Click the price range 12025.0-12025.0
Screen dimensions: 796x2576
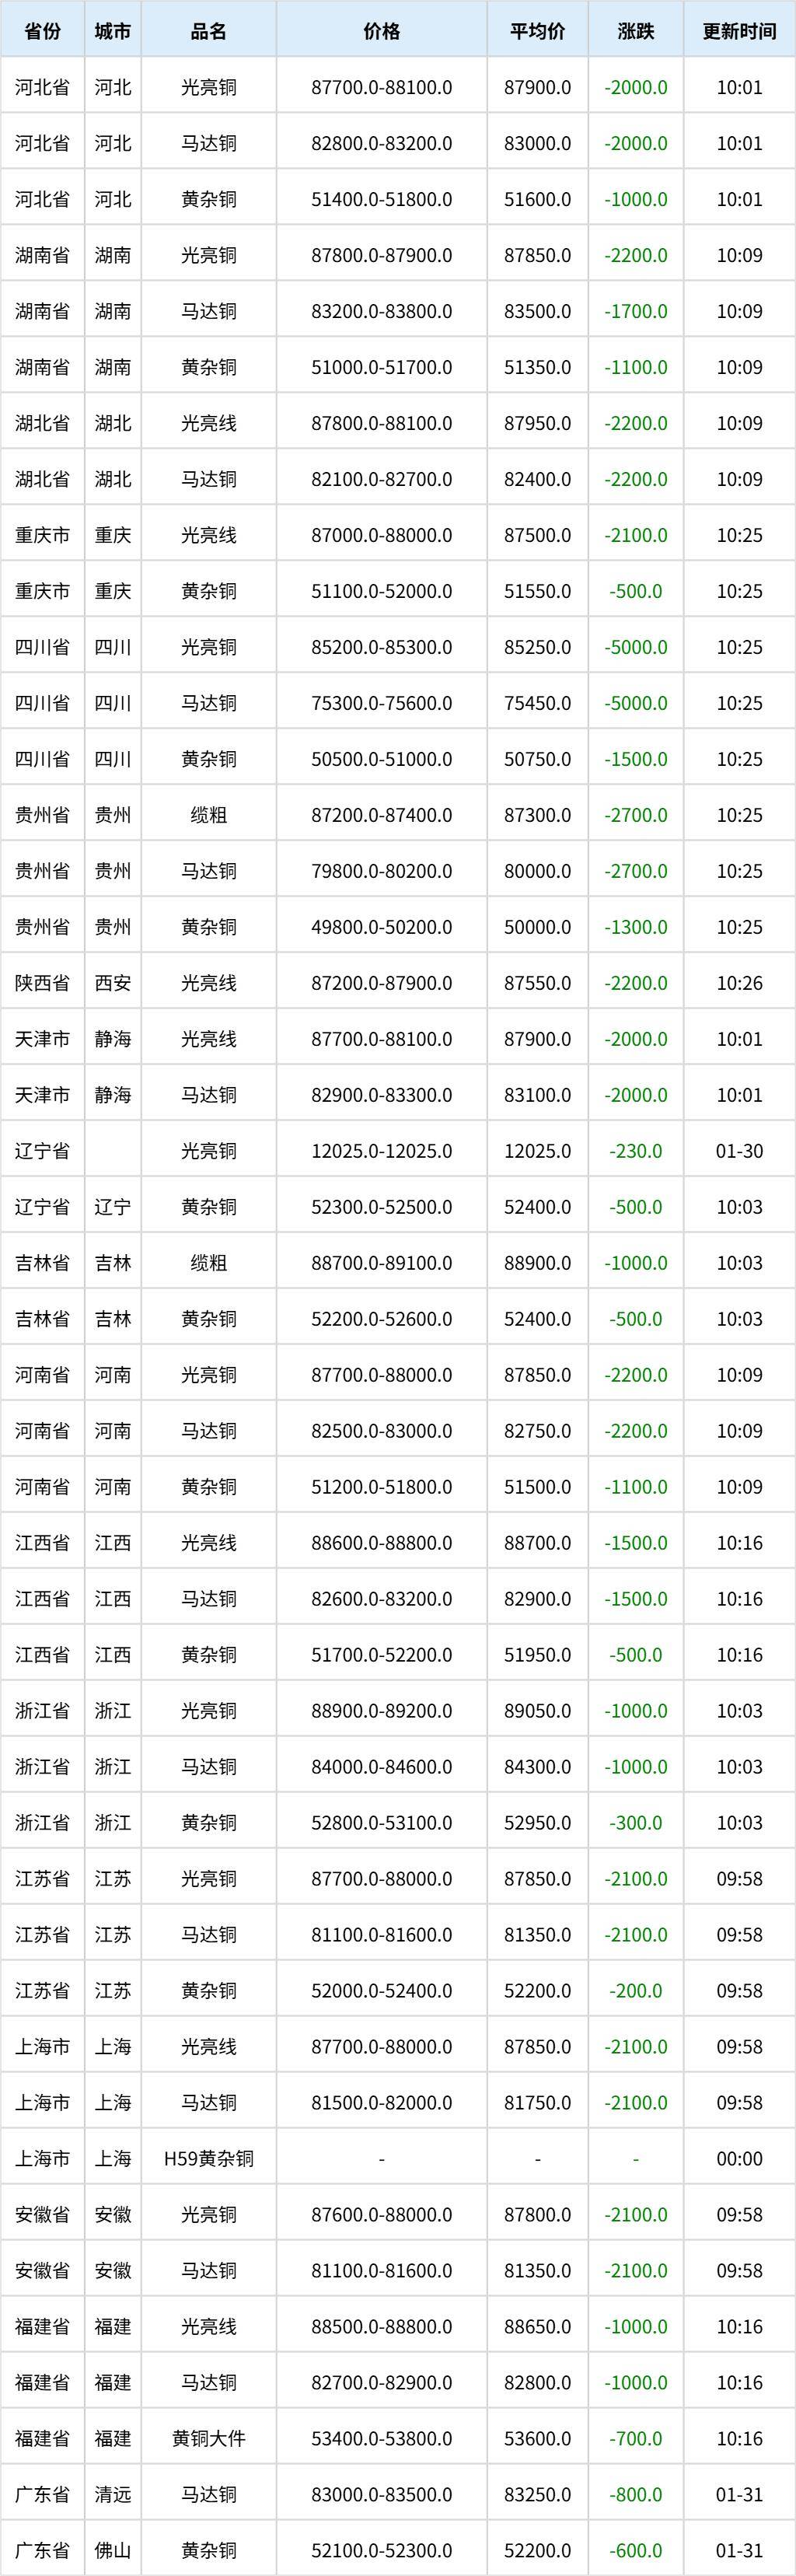point(381,1151)
